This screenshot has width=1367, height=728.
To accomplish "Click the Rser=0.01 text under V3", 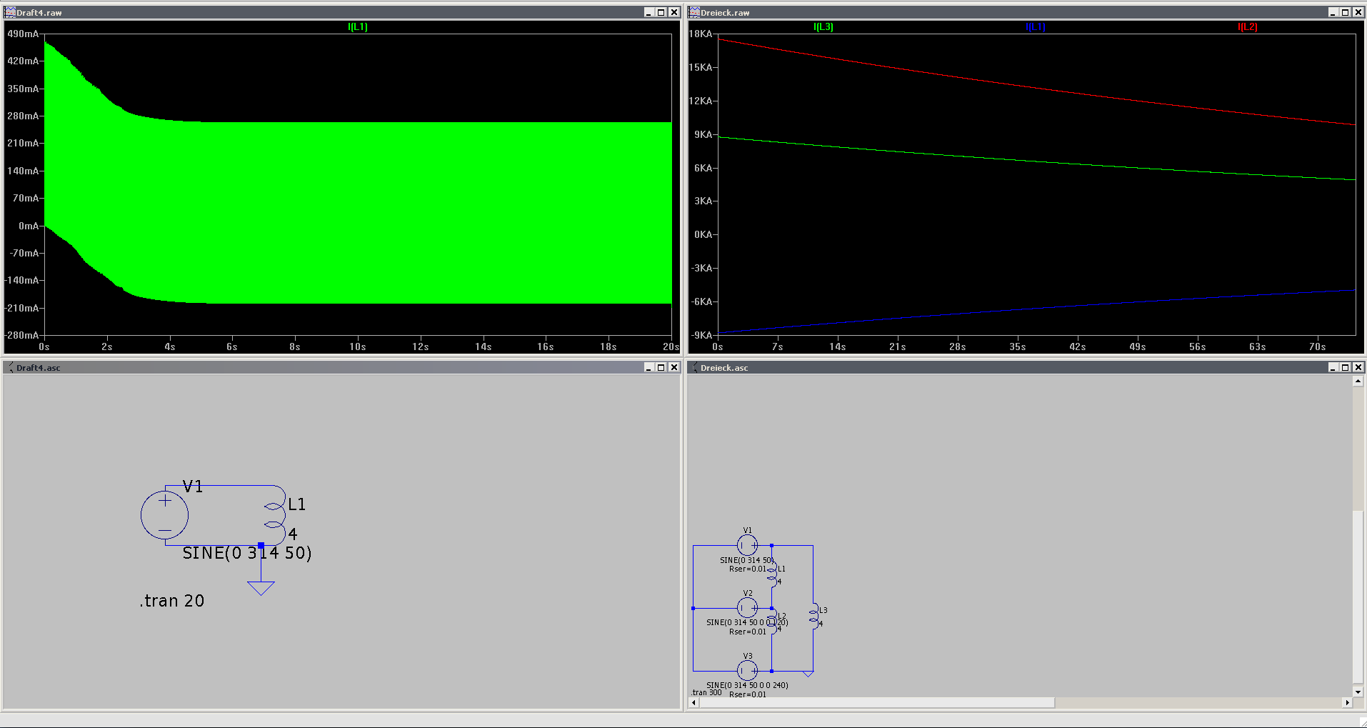I will (x=748, y=694).
